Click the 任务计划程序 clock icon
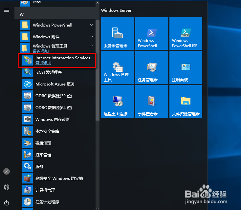The height and width of the screenshot is (210, 241). [28, 202]
